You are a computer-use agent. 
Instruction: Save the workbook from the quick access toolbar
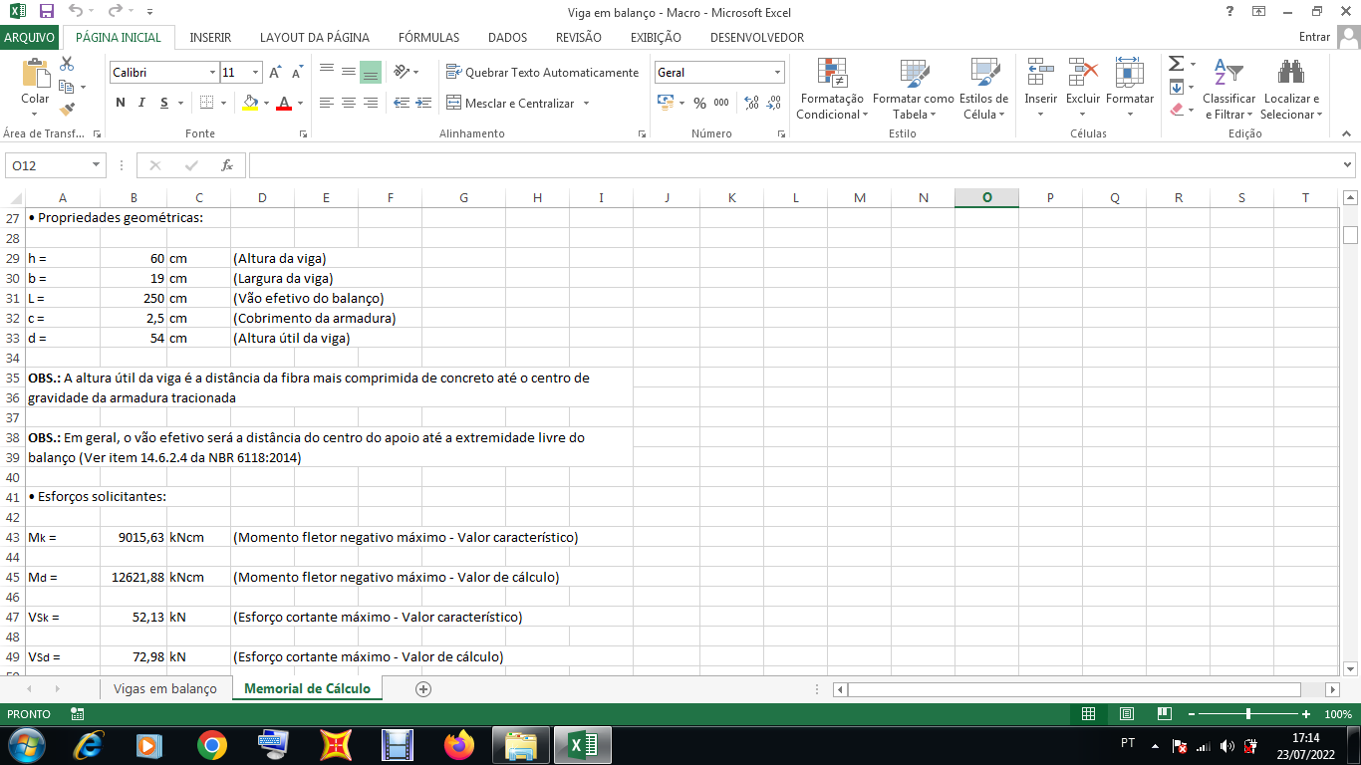[47, 12]
